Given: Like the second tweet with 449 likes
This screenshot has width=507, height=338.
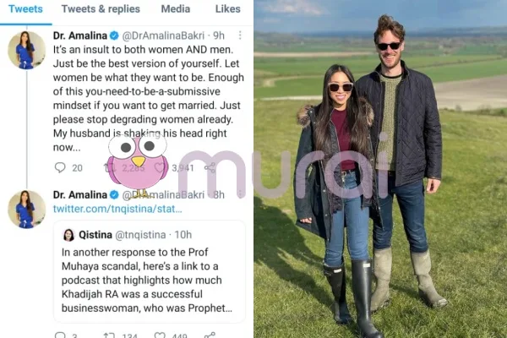Looking at the screenshot, I should [160, 335].
